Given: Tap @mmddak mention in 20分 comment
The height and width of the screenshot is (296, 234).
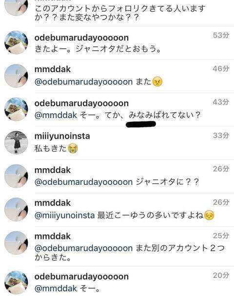Looking at the screenshot, I should 56,288.
